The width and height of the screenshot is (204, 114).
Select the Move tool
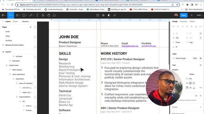(x=10, y=15)
